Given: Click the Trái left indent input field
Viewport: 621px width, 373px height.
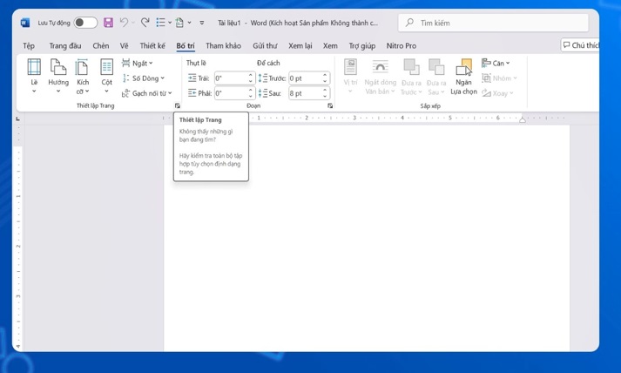Looking at the screenshot, I should click(x=231, y=78).
